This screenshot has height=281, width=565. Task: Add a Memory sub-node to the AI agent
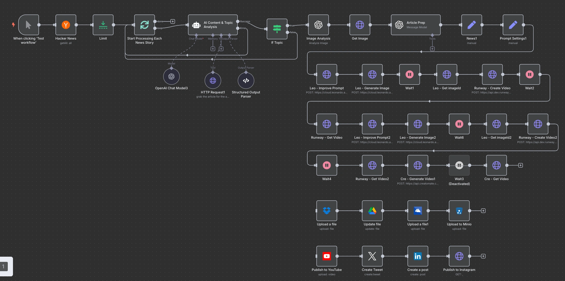[x=213, y=49]
